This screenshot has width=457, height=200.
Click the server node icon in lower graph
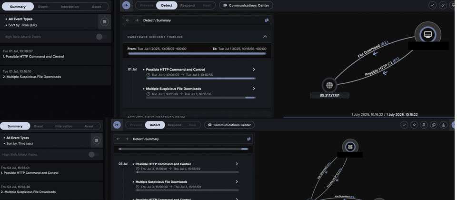[350, 147]
